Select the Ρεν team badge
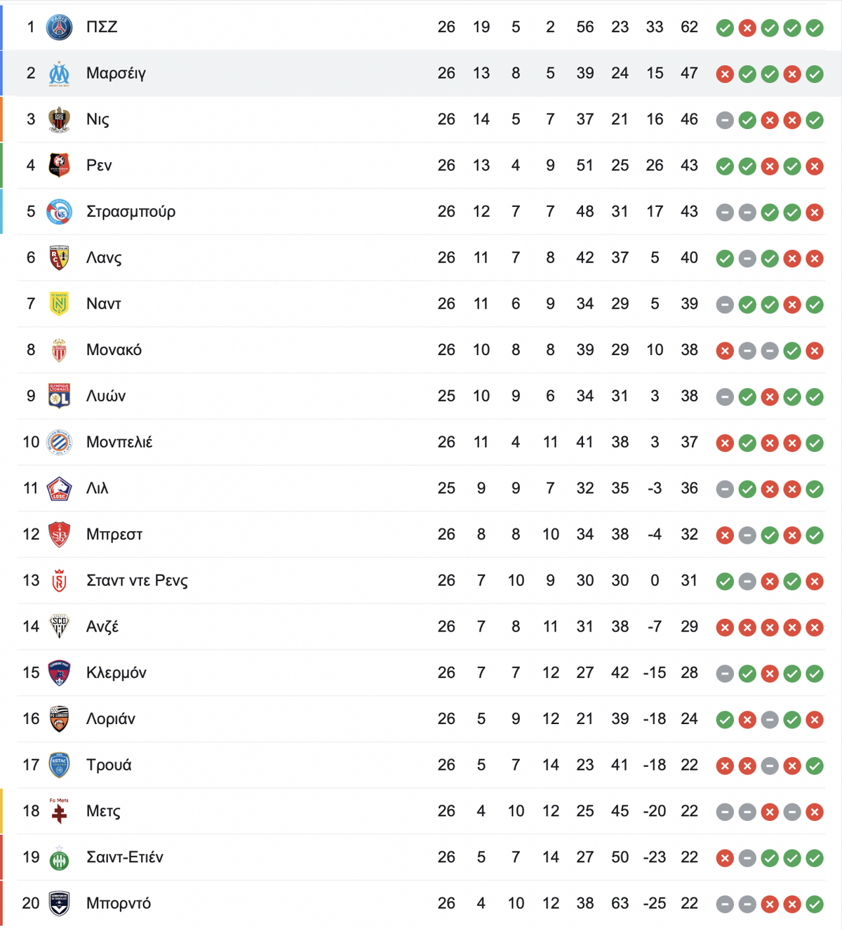The image size is (842, 929). click(59, 166)
